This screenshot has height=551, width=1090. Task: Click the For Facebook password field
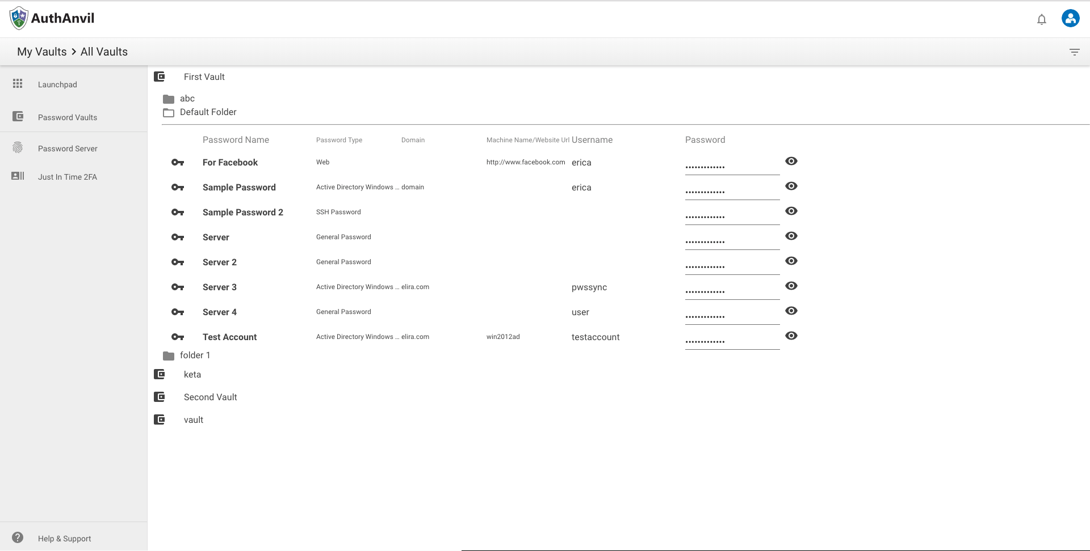click(732, 167)
